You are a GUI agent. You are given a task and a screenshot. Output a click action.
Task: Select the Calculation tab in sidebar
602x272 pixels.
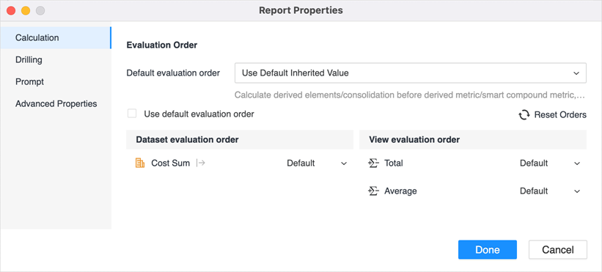56,37
